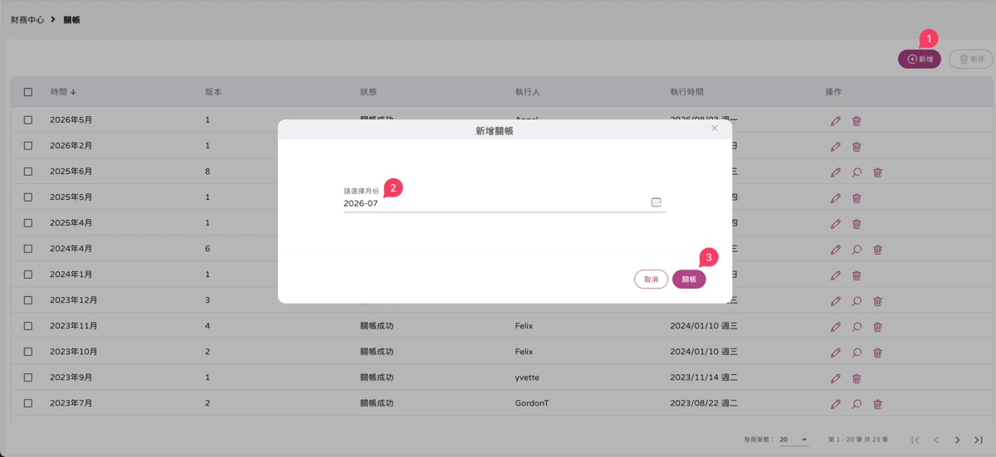
Task: Check the 2025年5月 row checkbox
Action: [28, 197]
